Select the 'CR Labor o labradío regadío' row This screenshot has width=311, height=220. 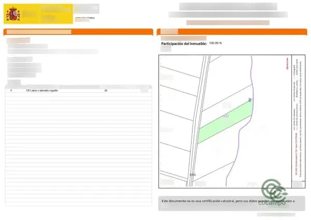click(78, 90)
